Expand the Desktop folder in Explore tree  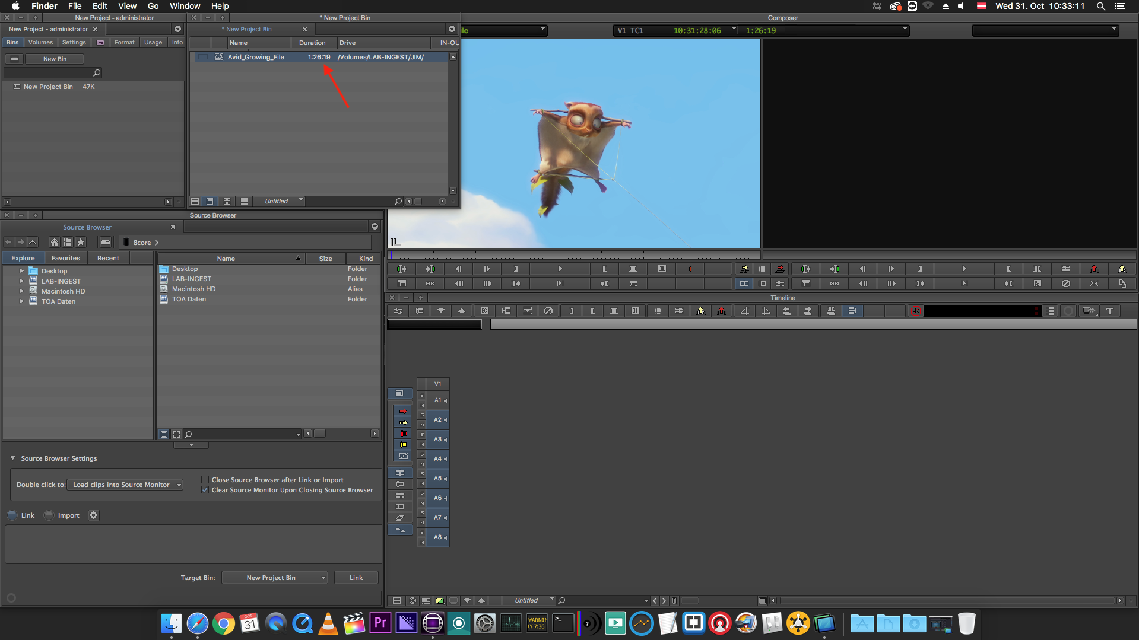[21, 271]
